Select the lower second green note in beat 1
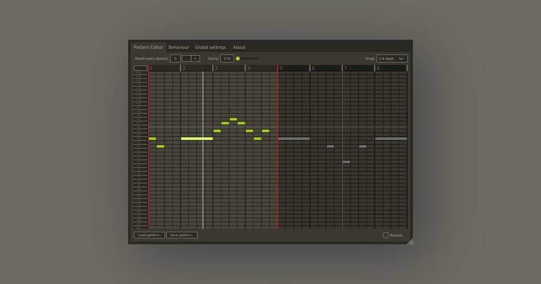Screen dimensions: 541x284 pyautogui.click(x=161, y=147)
